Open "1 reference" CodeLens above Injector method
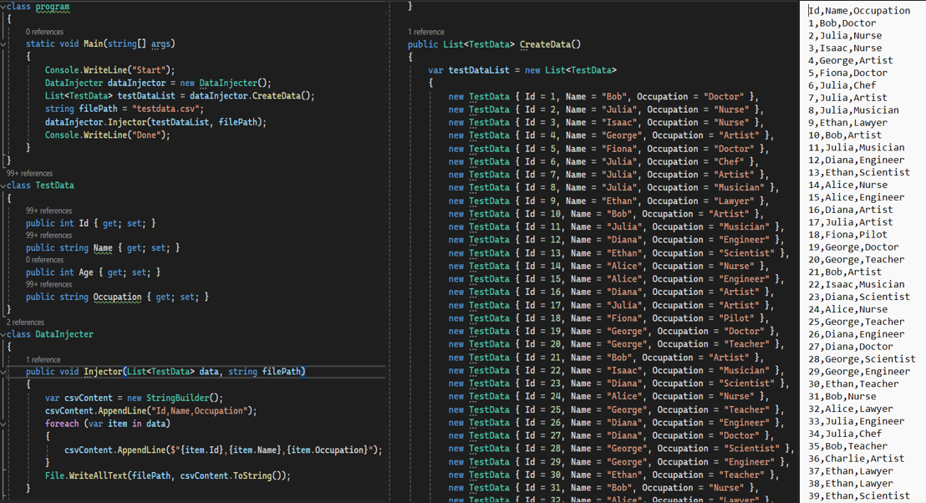The image size is (926, 503). point(43,359)
